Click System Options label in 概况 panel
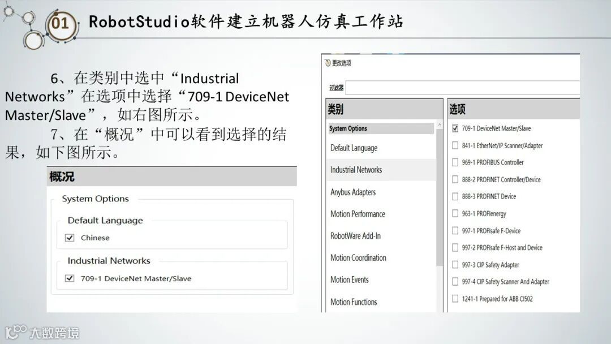Image resolution: width=611 pixels, height=344 pixels. 95,199
